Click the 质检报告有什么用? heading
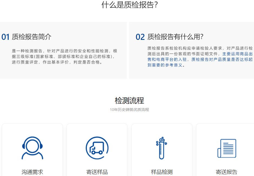254x176 pixels. [175, 37]
